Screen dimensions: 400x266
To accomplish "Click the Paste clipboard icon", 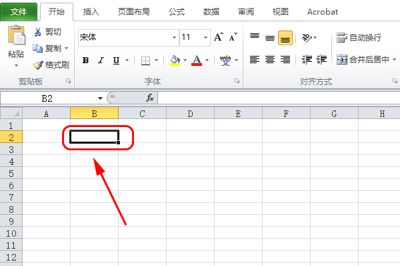I will click(16, 35).
